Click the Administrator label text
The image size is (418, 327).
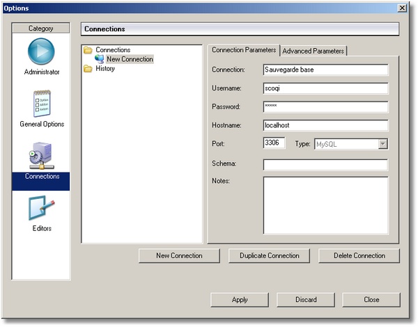click(42, 72)
